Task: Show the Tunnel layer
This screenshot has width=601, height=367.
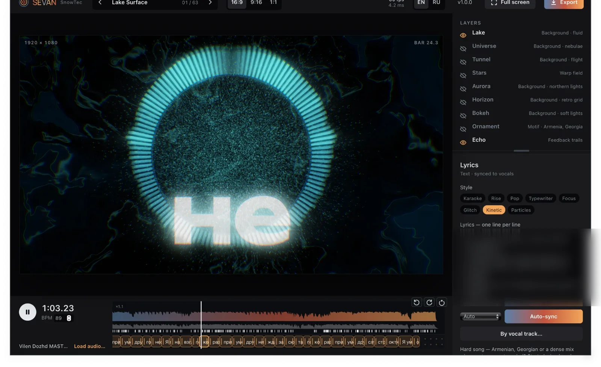Action: point(463,62)
